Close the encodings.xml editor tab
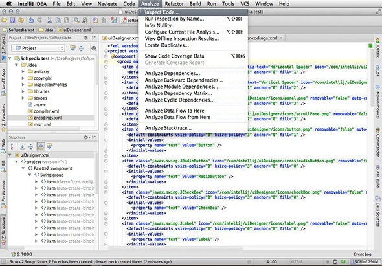Viewport: 382px width, 266px height. [x=281, y=38]
